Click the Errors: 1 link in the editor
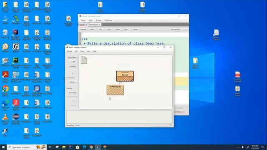 click(179, 112)
